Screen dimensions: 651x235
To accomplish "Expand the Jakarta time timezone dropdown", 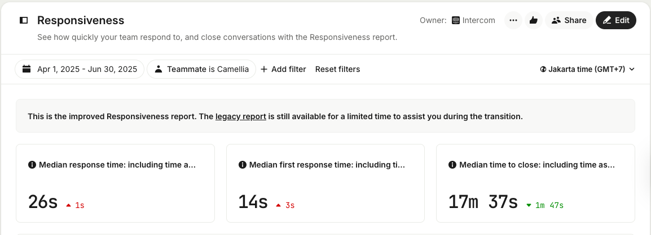I will pyautogui.click(x=587, y=69).
